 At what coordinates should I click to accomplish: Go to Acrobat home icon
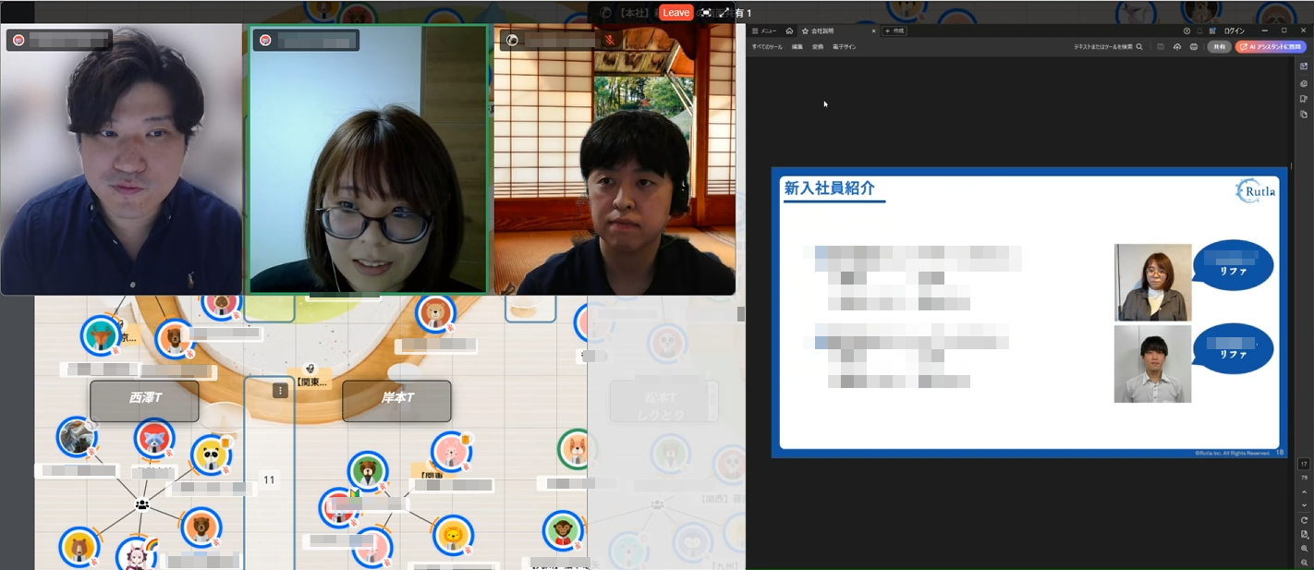789,30
